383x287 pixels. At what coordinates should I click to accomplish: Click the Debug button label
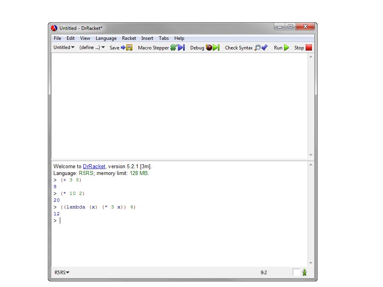coord(197,47)
